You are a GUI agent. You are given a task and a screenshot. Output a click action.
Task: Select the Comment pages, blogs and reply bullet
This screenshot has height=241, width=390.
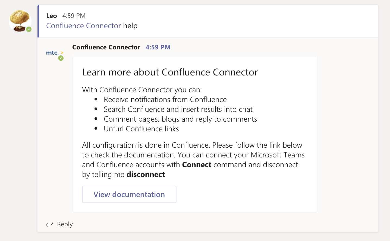(x=180, y=119)
